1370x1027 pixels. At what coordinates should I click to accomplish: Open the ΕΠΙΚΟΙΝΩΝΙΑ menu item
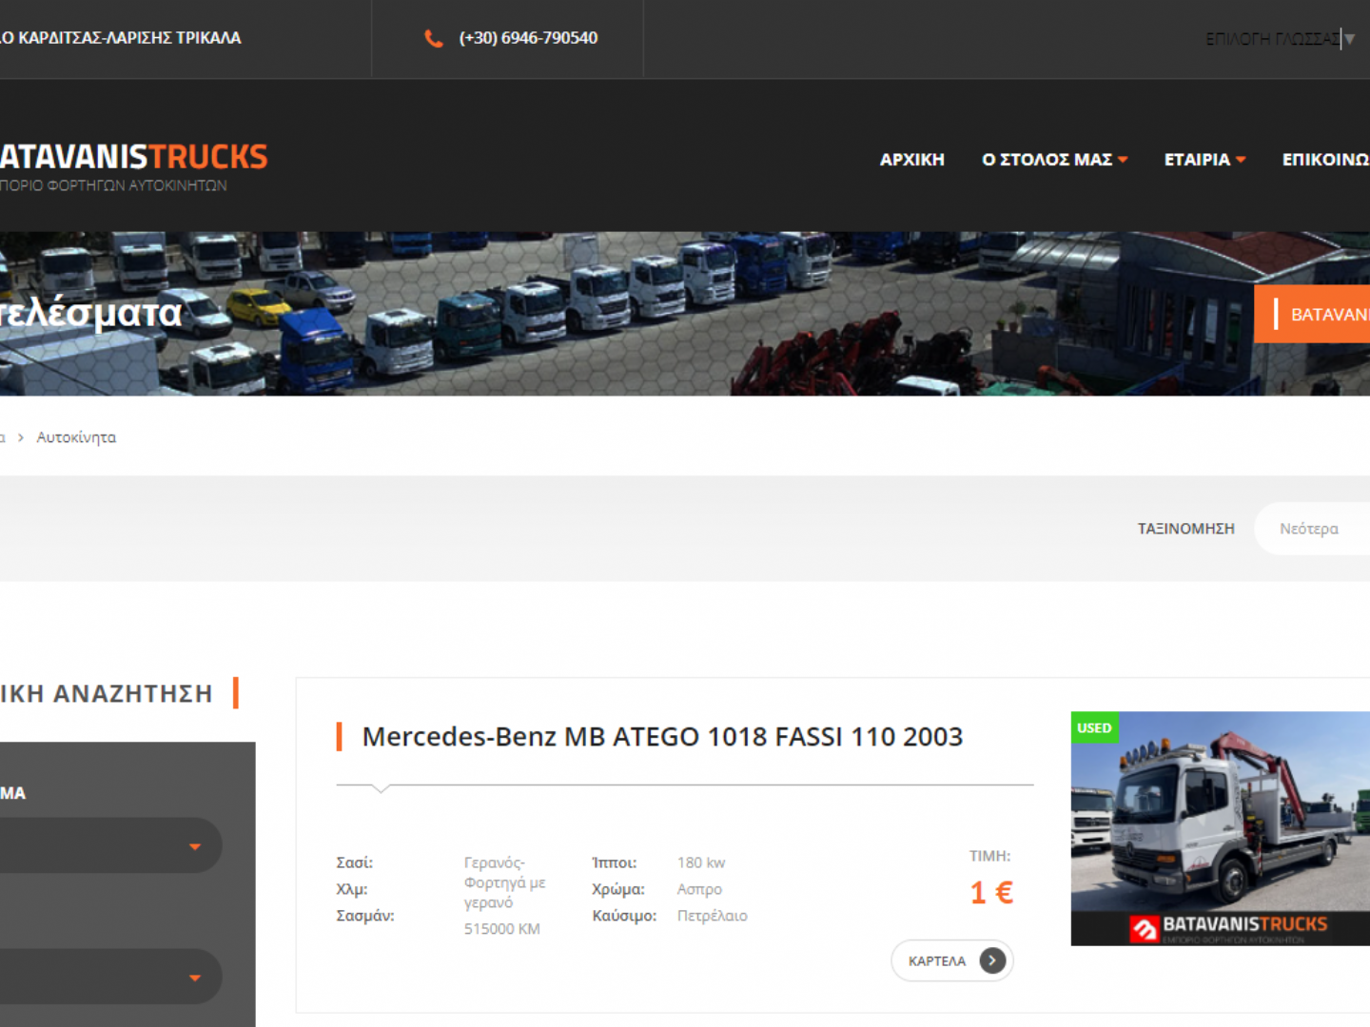tap(1325, 160)
